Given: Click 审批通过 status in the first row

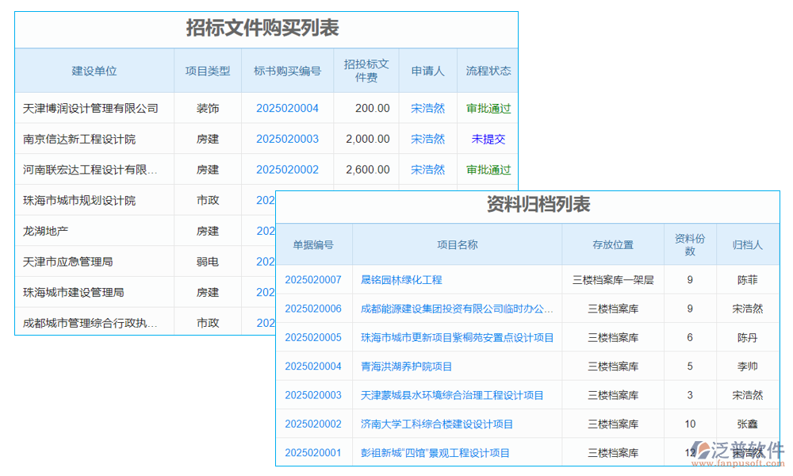Looking at the screenshot, I should pos(488,108).
